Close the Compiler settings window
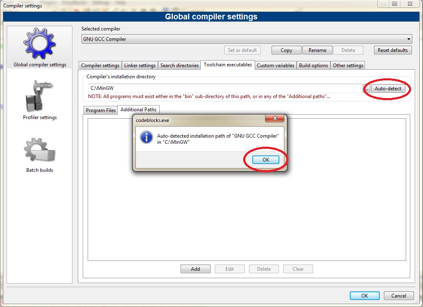423x307 pixels. pos(410,4)
